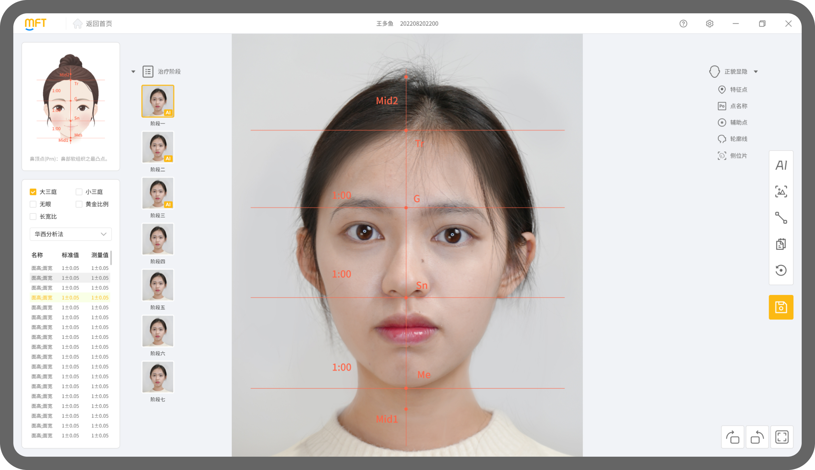Uncheck the 大三庭 checkbox
Viewport: 815px width, 470px height.
[x=33, y=192]
